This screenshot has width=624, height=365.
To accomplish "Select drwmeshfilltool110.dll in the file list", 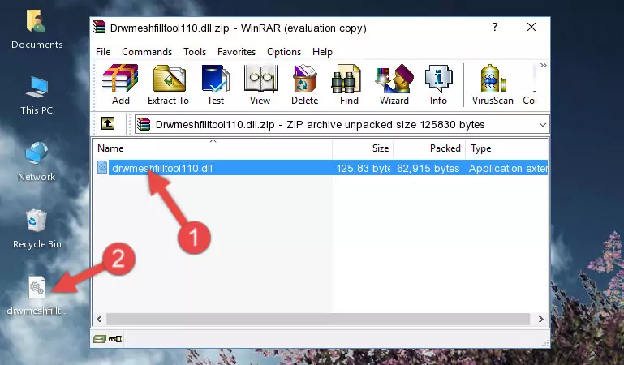I will [x=162, y=168].
